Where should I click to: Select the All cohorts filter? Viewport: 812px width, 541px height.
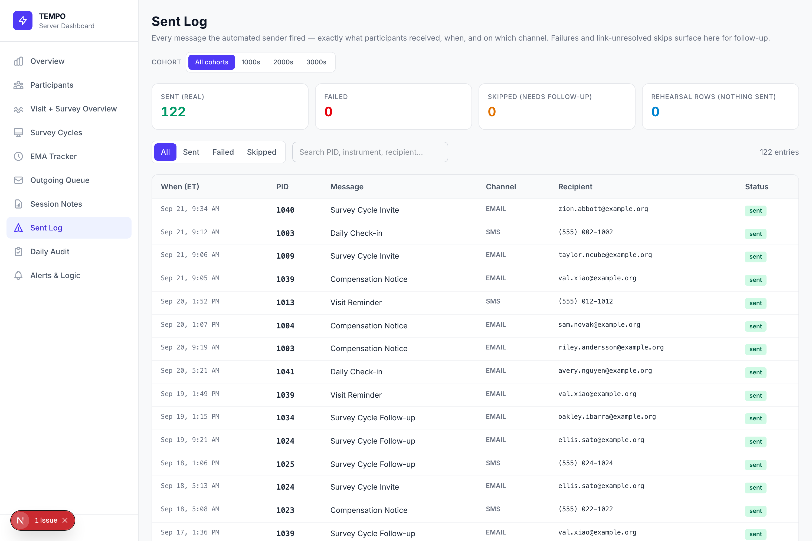tap(212, 62)
